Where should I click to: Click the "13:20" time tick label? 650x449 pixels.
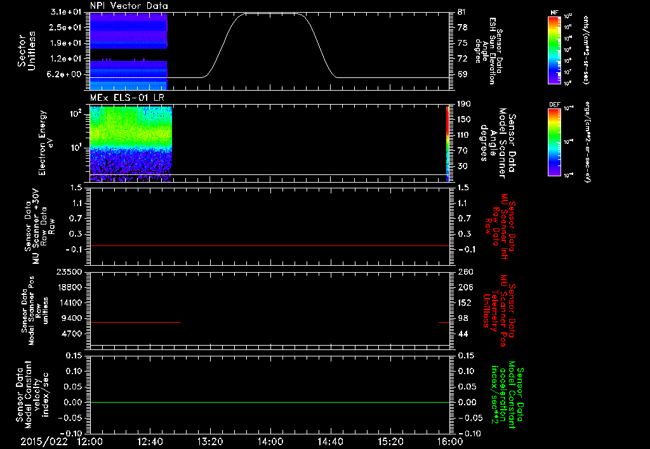click(210, 441)
